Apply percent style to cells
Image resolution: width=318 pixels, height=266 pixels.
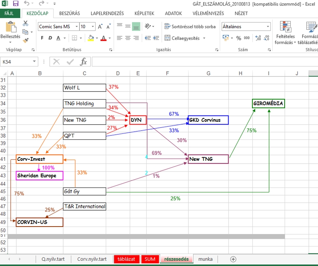pyautogui.click(x=239, y=38)
